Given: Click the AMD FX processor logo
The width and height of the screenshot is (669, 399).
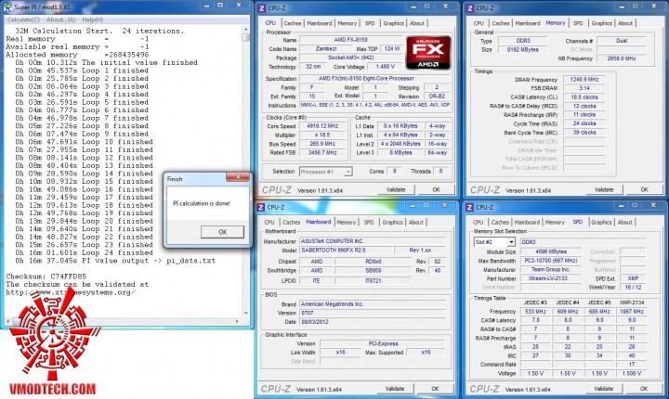Looking at the screenshot, I should 428,53.
